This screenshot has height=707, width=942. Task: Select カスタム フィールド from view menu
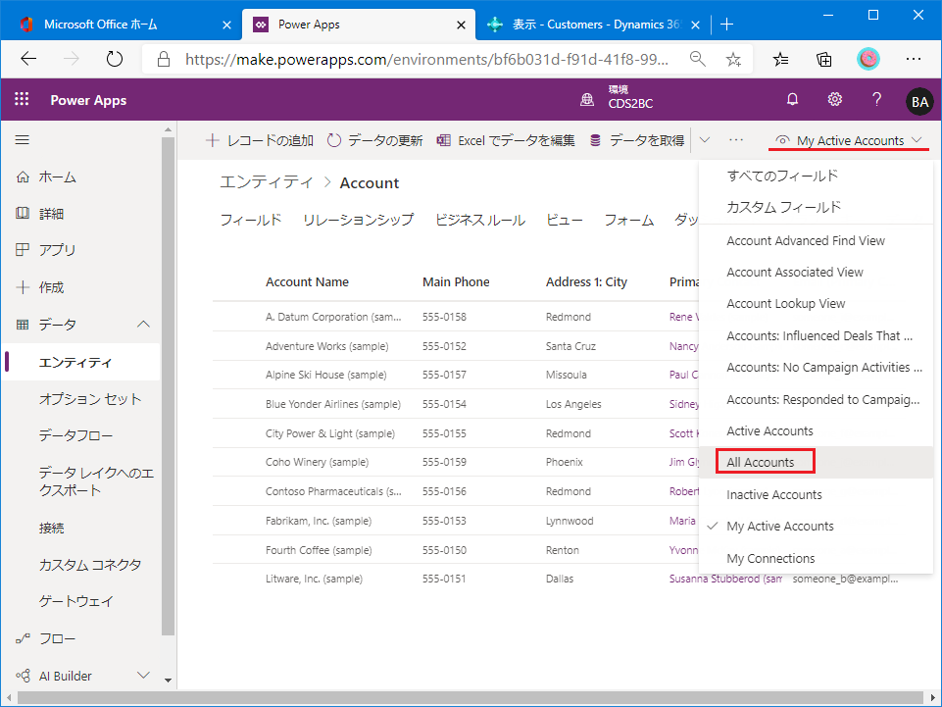(x=816, y=207)
